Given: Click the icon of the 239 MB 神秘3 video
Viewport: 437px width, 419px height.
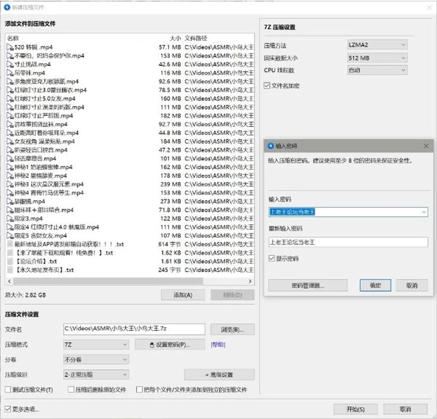Looking at the screenshot, I should pos(10,184).
